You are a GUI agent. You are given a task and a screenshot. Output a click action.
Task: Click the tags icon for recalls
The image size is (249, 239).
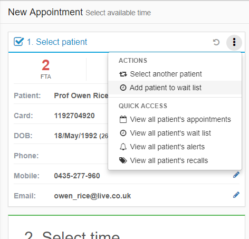tap(123, 160)
